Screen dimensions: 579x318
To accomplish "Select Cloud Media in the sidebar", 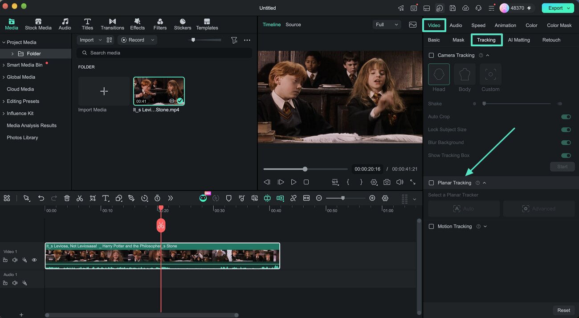I will click(20, 89).
